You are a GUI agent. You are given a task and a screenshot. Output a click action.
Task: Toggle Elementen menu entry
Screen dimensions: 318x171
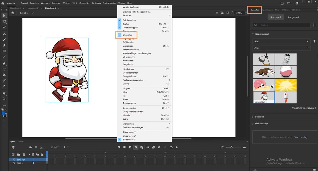point(145,35)
